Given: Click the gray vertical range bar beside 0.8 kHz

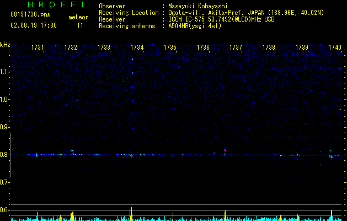Looking at the screenshot, I should 10,155.
